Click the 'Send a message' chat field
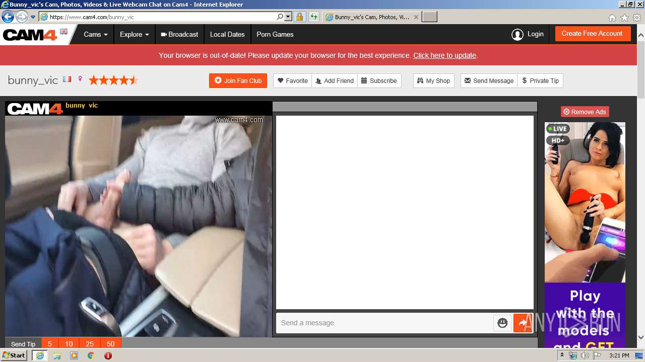Viewport: 645px width, 362px height. point(384,323)
